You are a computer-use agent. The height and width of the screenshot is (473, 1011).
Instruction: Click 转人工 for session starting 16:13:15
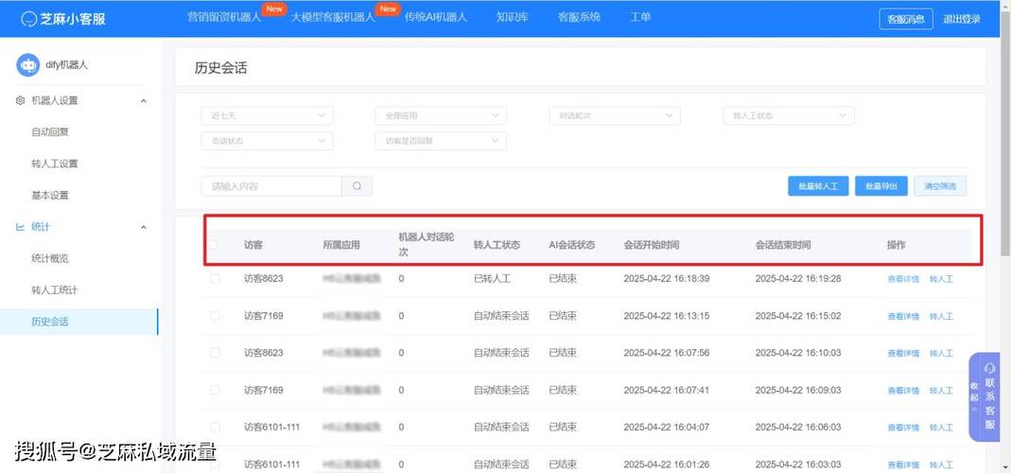click(941, 317)
